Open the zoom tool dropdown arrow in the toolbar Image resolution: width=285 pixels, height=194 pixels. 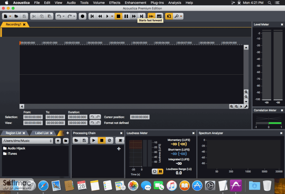(181, 17)
